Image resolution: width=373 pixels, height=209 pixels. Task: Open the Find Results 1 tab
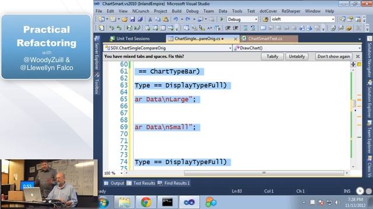pyautogui.click(x=174, y=183)
